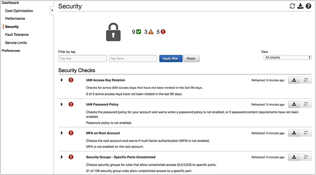
Task: Open the Fault Tolerance section in the sidebar
Action: click(17, 35)
